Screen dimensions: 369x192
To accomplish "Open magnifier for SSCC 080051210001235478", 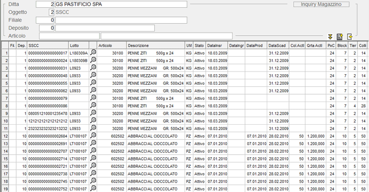I will click(93, 113).
